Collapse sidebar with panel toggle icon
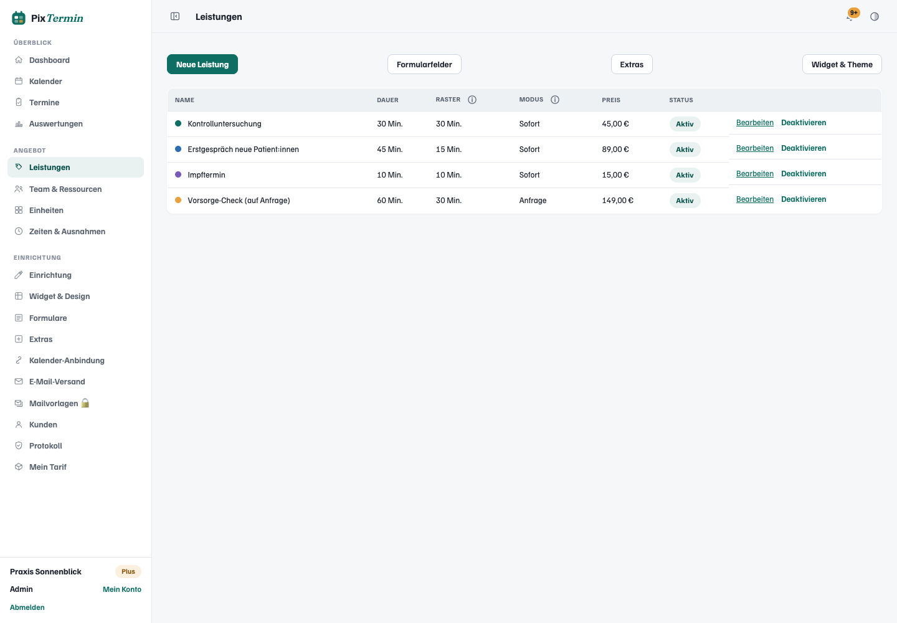Image resolution: width=897 pixels, height=623 pixels. (x=175, y=16)
